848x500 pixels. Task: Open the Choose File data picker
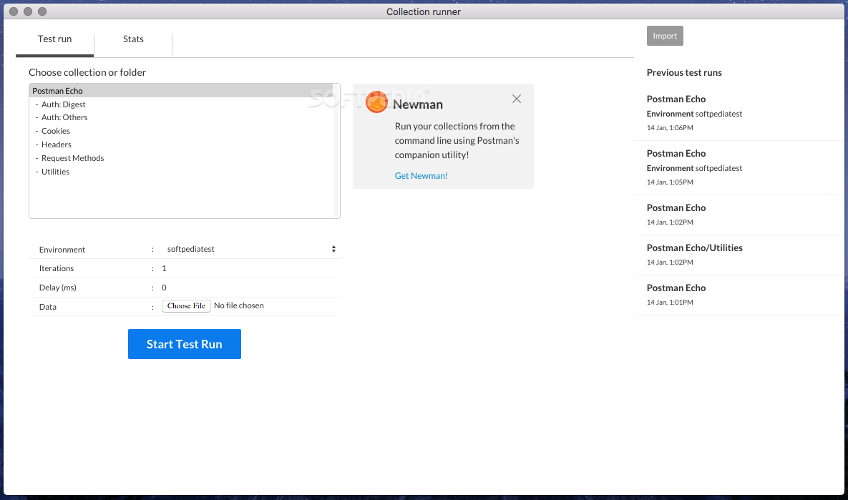click(x=186, y=306)
